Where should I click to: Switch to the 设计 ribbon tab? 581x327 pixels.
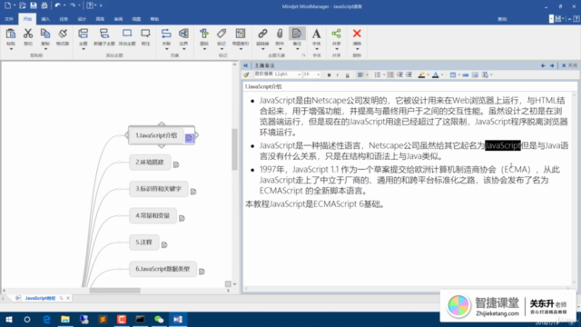[x=82, y=19]
